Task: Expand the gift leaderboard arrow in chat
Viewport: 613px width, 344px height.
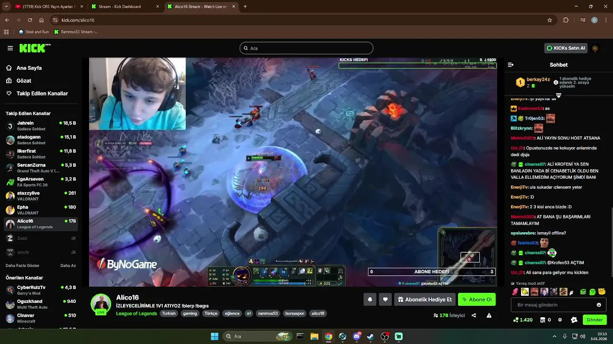Action: 558,96
